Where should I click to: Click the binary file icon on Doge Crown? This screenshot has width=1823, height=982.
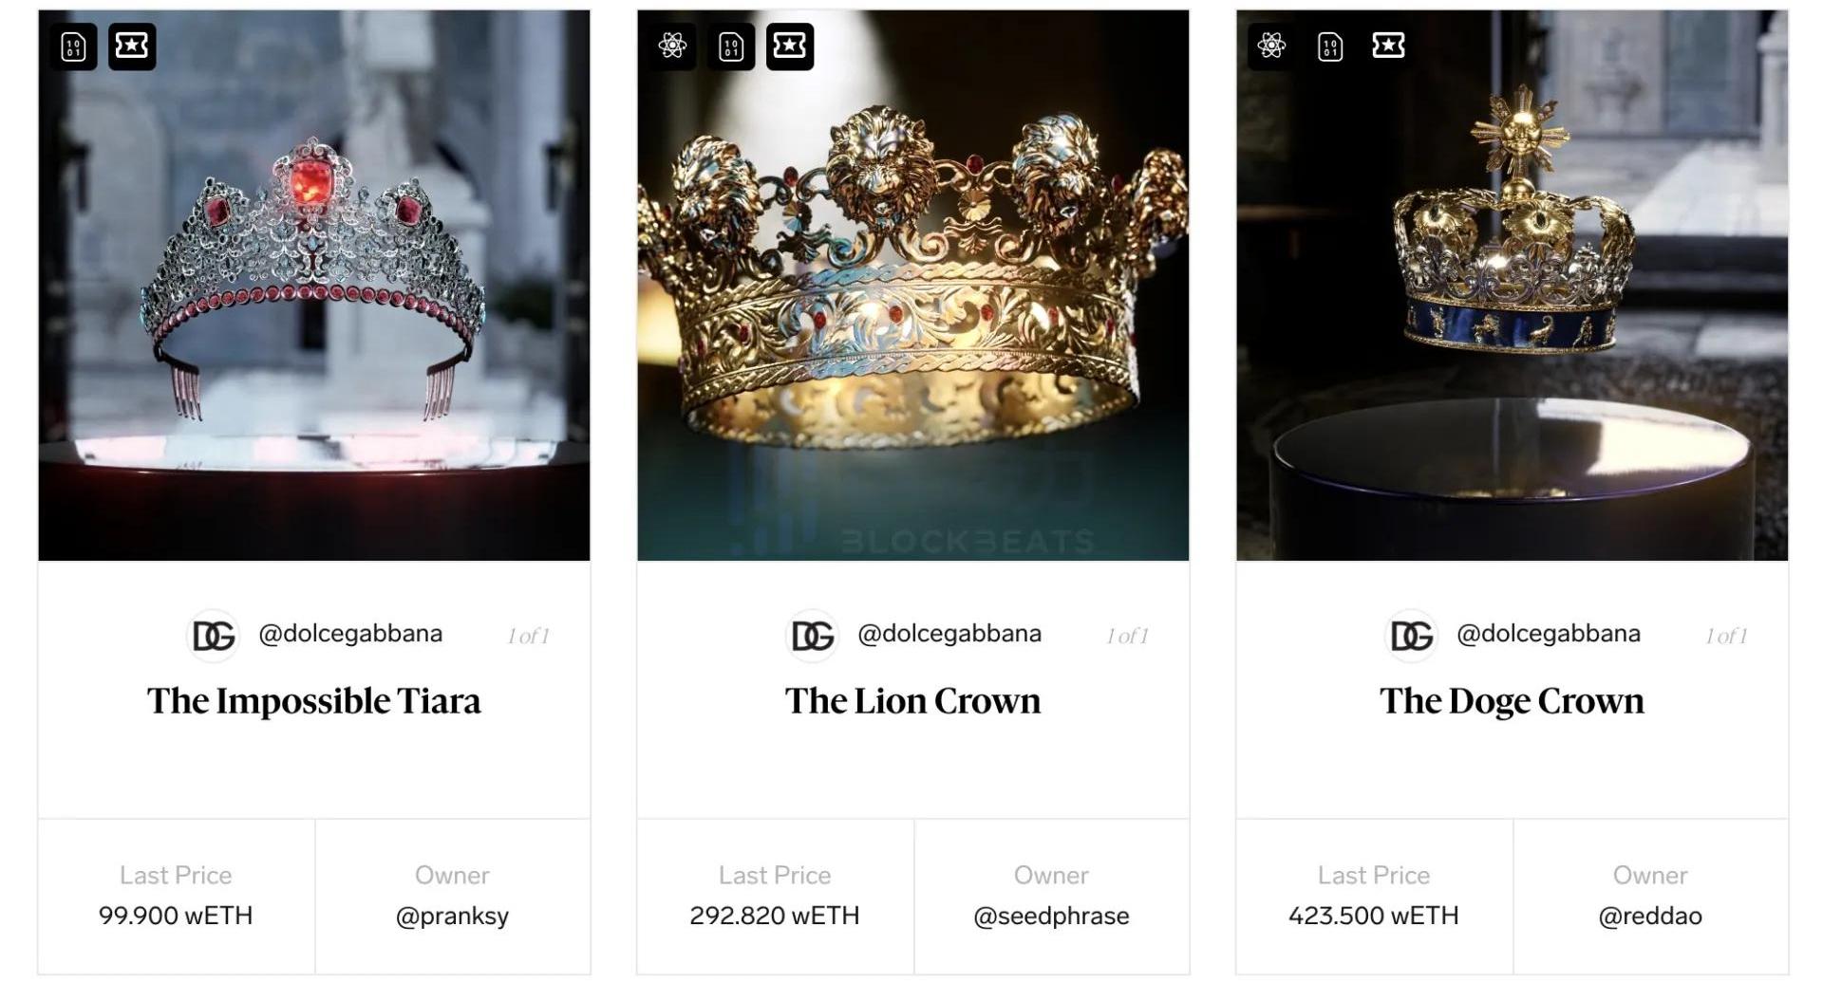[1330, 46]
